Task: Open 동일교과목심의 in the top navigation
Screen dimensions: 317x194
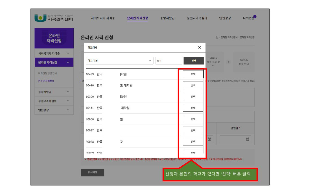Action: pos(197,18)
